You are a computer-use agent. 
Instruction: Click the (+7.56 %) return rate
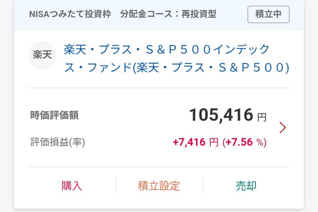pos(244,142)
